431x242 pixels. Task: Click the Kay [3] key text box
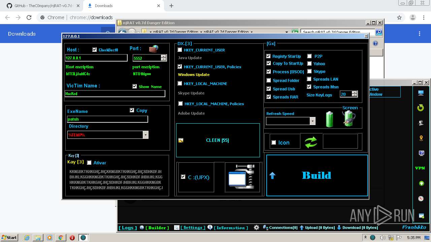tap(116, 179)
